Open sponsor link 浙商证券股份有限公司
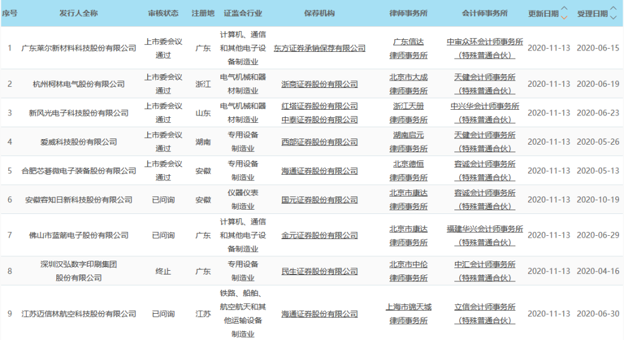624x340 pixels. click(x=319, y=84)
